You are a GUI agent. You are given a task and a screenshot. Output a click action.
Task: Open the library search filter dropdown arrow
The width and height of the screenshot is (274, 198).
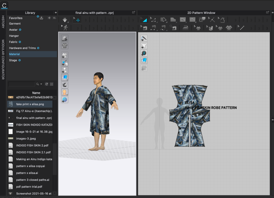(x=41, y=84)
